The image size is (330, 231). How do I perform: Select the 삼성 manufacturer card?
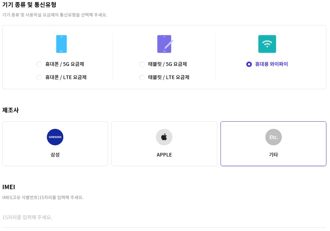pos(55,143)
